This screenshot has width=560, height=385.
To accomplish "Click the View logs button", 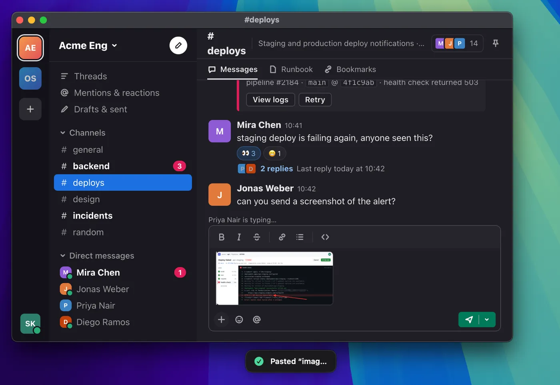I will click(270, 100).
